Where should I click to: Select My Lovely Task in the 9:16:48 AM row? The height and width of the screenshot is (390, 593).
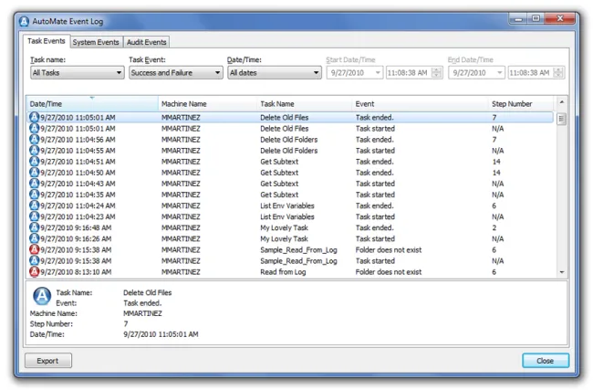click(284, 227)
